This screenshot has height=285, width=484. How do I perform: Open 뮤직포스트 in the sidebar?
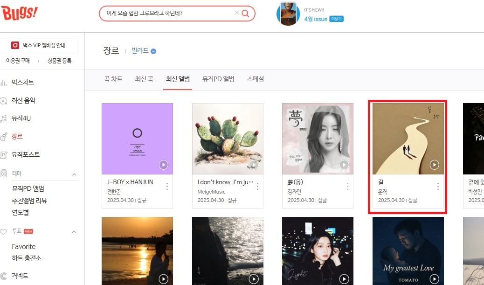[26, 154]
